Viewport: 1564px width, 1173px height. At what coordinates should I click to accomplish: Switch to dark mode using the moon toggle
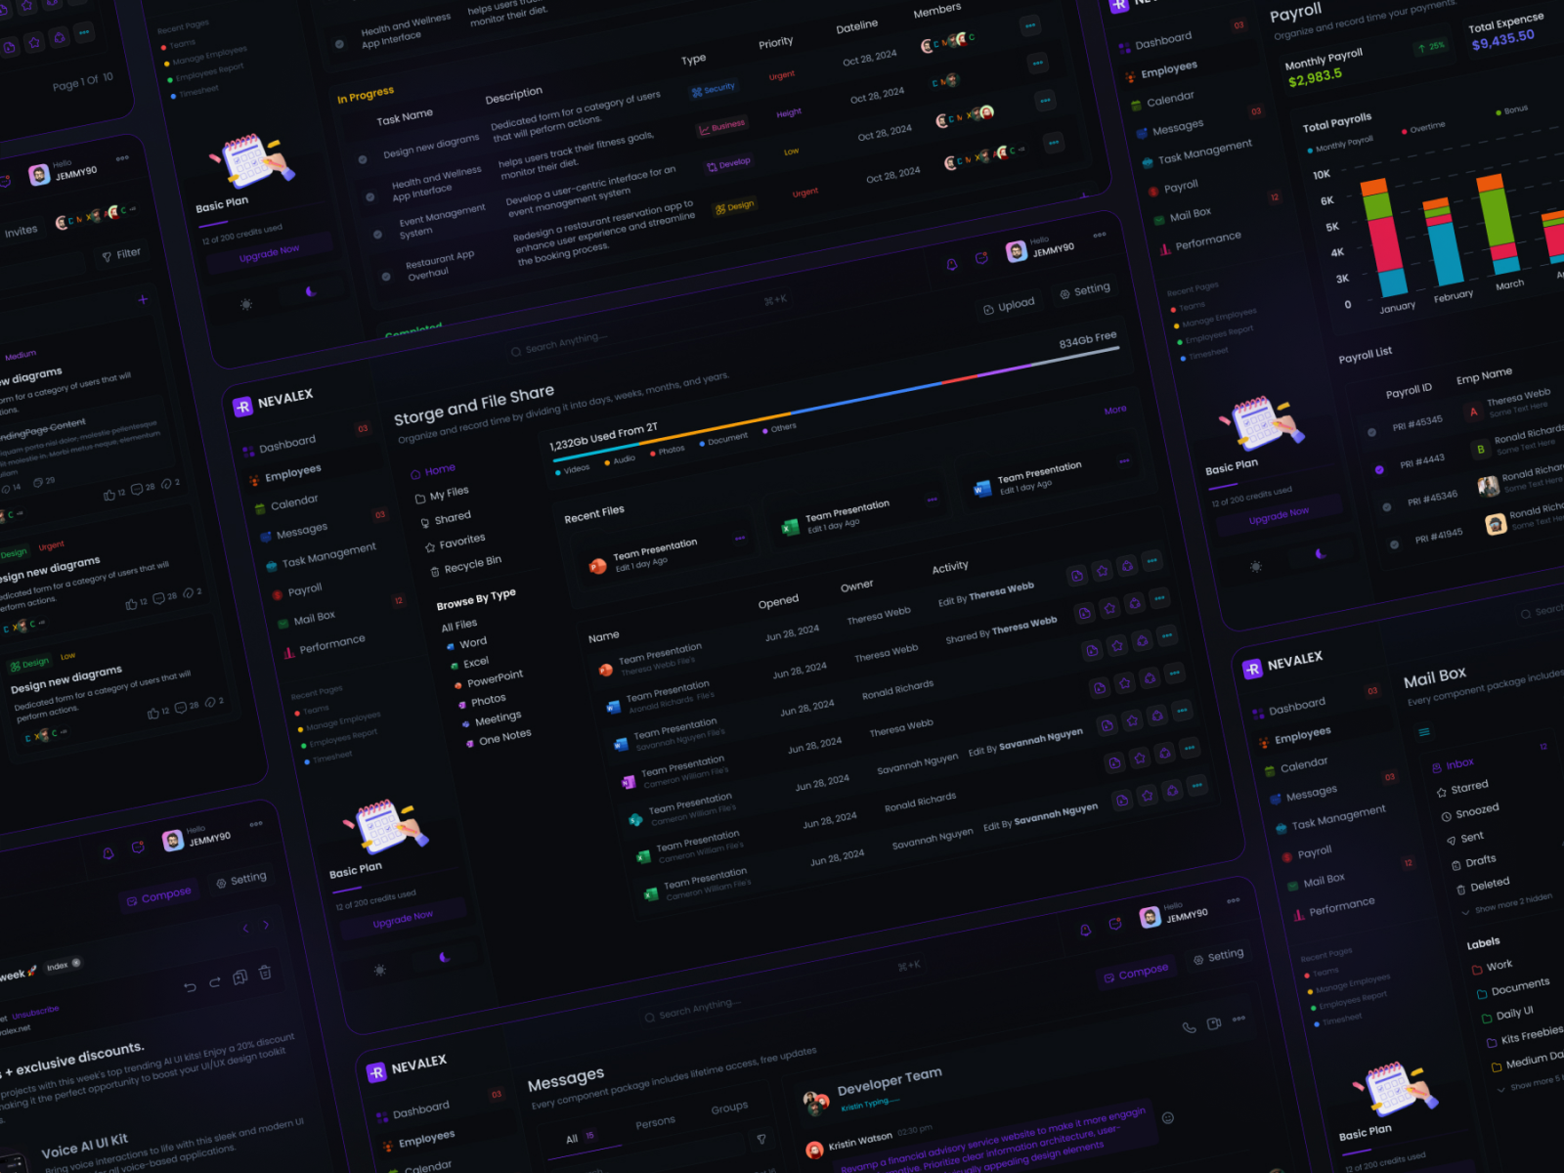click(x=446, y=956)
